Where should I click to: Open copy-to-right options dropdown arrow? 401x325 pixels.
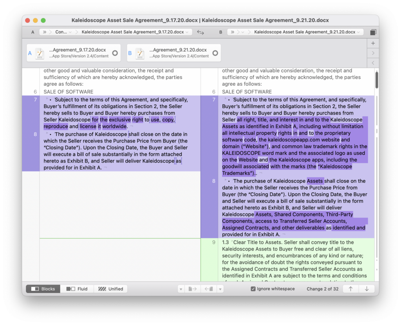click(181, 289)
